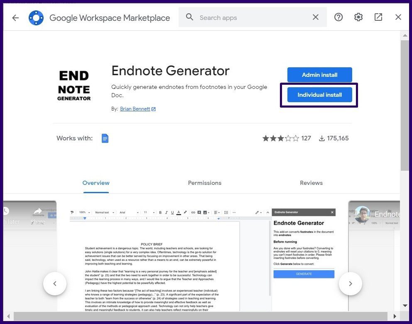Screen dimensions: 412x324
Task: Clear the search field with X
Action: pos(316,17)
